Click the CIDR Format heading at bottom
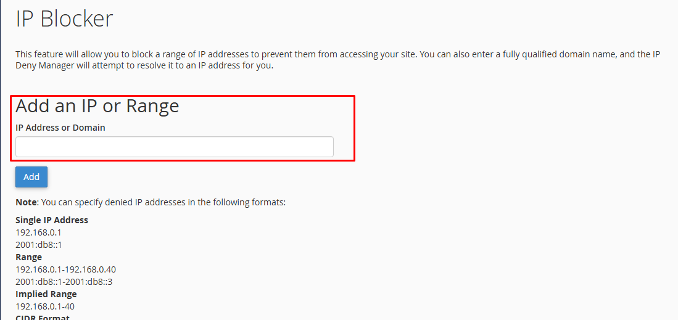This screenshot has width=678, height=320. click(43, 317)
